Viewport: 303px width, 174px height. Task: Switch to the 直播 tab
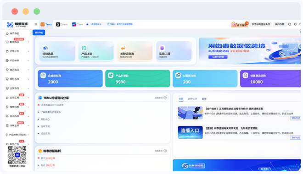click(204, 99)
